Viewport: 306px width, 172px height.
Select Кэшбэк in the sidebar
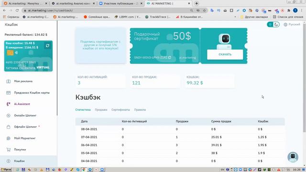point(19,161)
